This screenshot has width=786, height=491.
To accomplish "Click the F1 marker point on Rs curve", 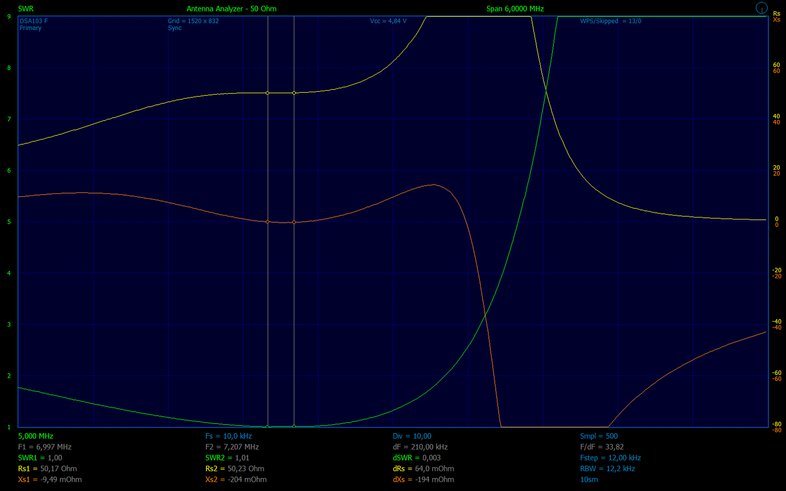I will coord(267,93).
